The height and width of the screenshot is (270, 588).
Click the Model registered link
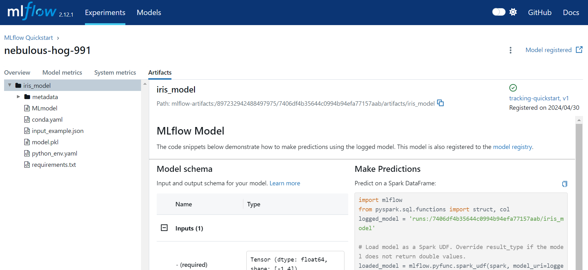[x=549, y=50]
